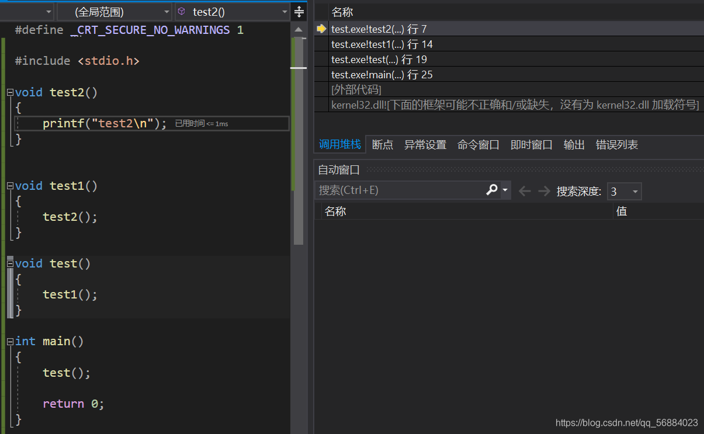704x434 pixels.
Task: Switch to the 调用堆栈 tab
Action: pyautogui.click(x=340, y=145)
